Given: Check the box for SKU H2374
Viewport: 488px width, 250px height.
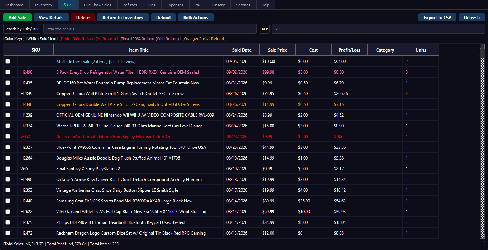Looking at the screenshot, I should [8, 126].
